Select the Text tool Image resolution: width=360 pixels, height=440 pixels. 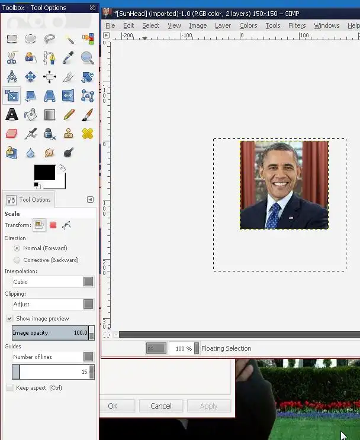pos(12,115)
